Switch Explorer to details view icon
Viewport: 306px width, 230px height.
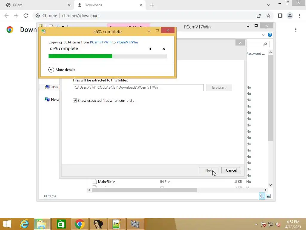262,196
